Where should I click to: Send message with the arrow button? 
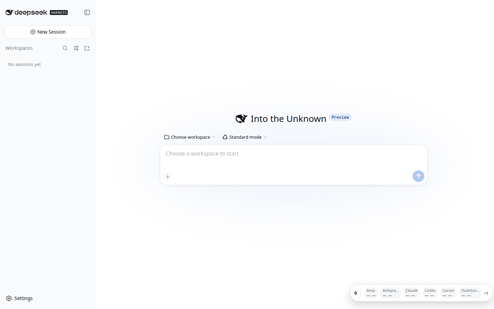[419, 176]
